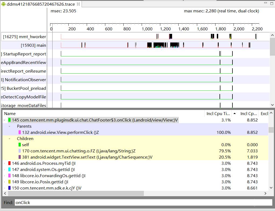Select the ddms4121876685720467626.trace tab

(41, 4)
